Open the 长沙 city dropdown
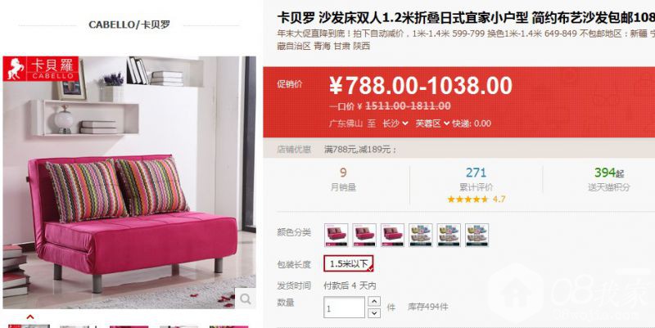The image size is (655, 328). pyautogui.click(x=395, y=124)
